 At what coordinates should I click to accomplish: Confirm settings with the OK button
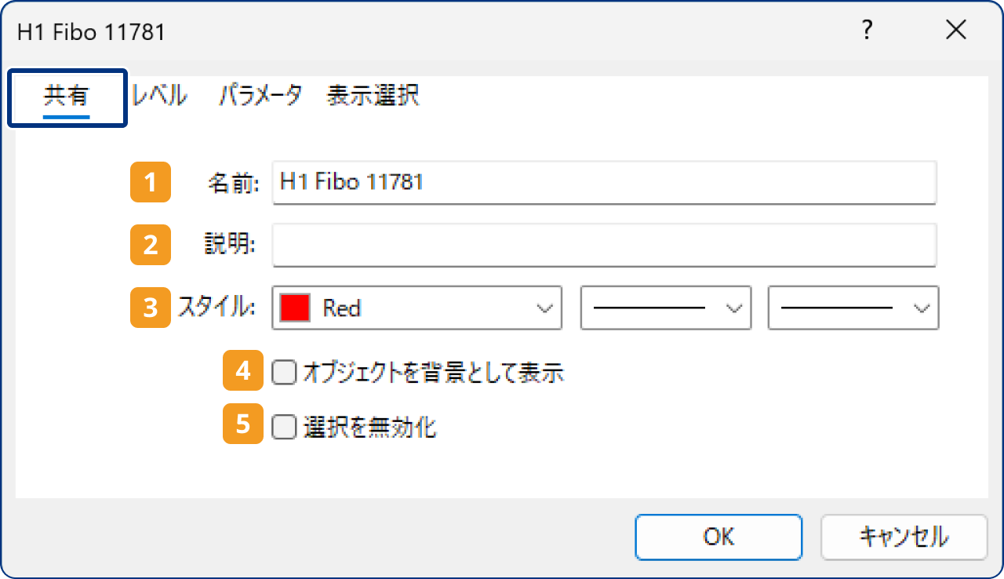point(718,537)
